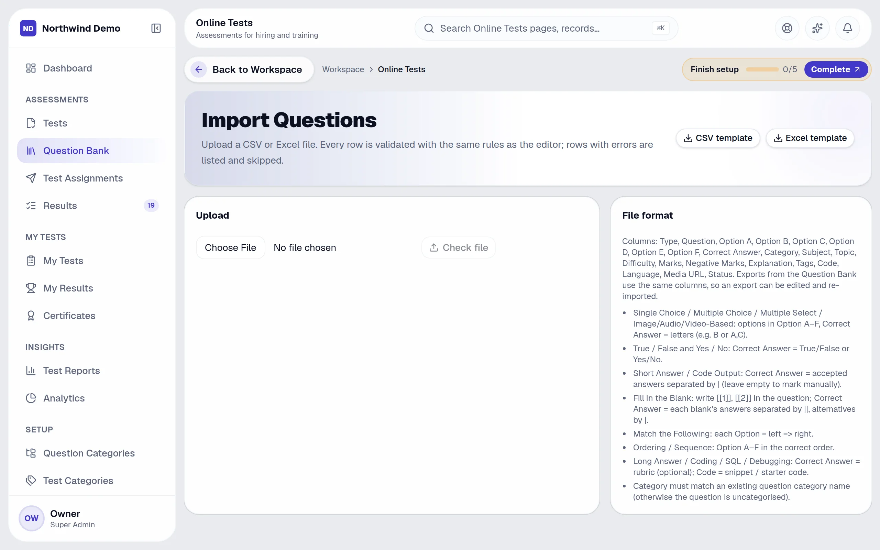Click the Check file button
This screenshot has height=550, width=880.
coord(459,248)
